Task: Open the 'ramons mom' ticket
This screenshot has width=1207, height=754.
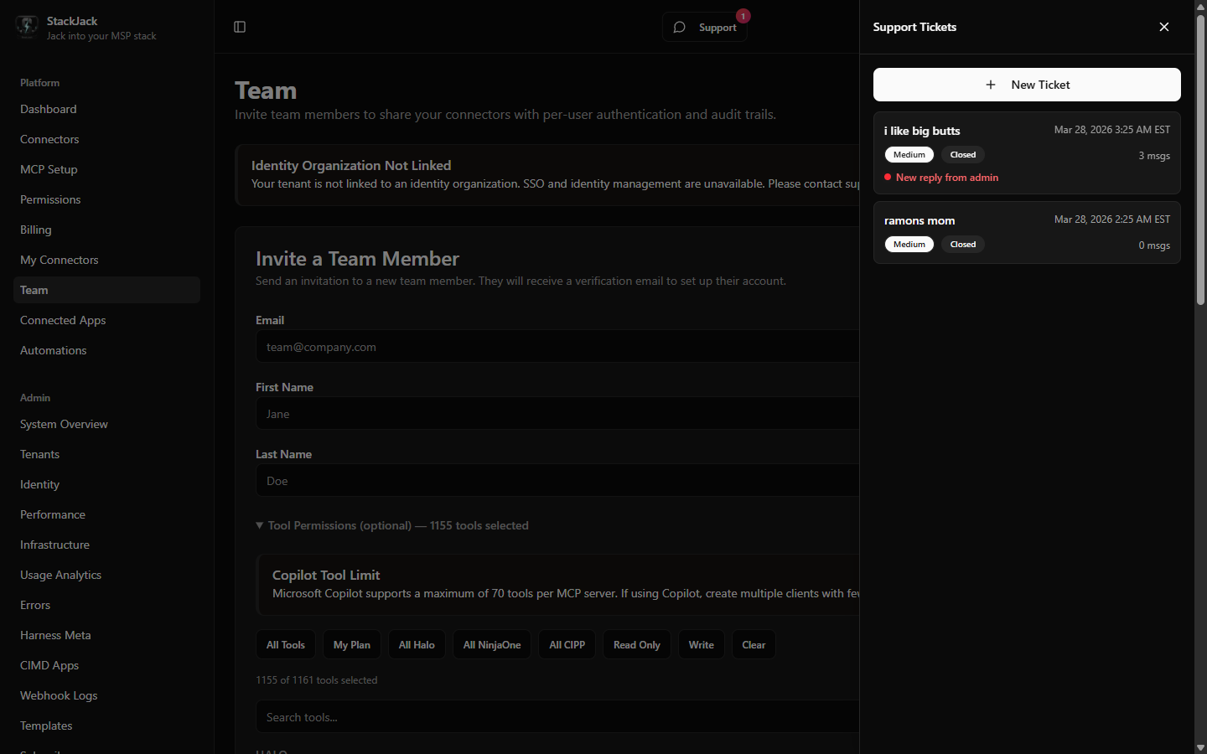Action: tap(1027, 232)
